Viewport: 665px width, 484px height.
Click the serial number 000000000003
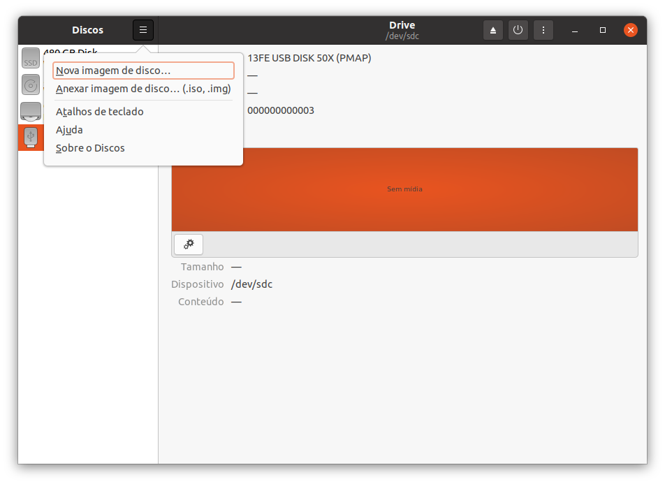pyautogui.click(x=281, y=111)
